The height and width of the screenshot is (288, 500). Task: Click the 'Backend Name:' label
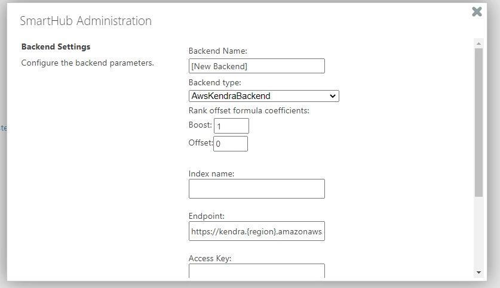coord(217,51)
